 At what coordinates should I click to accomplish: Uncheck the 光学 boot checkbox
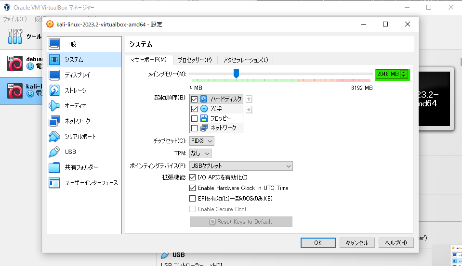coord(194,109)
